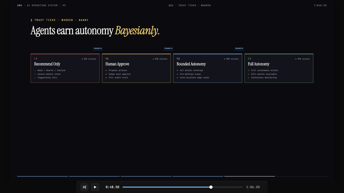
Task: Select the 'Full Autonomy' card title
Action: click(259, 64)
